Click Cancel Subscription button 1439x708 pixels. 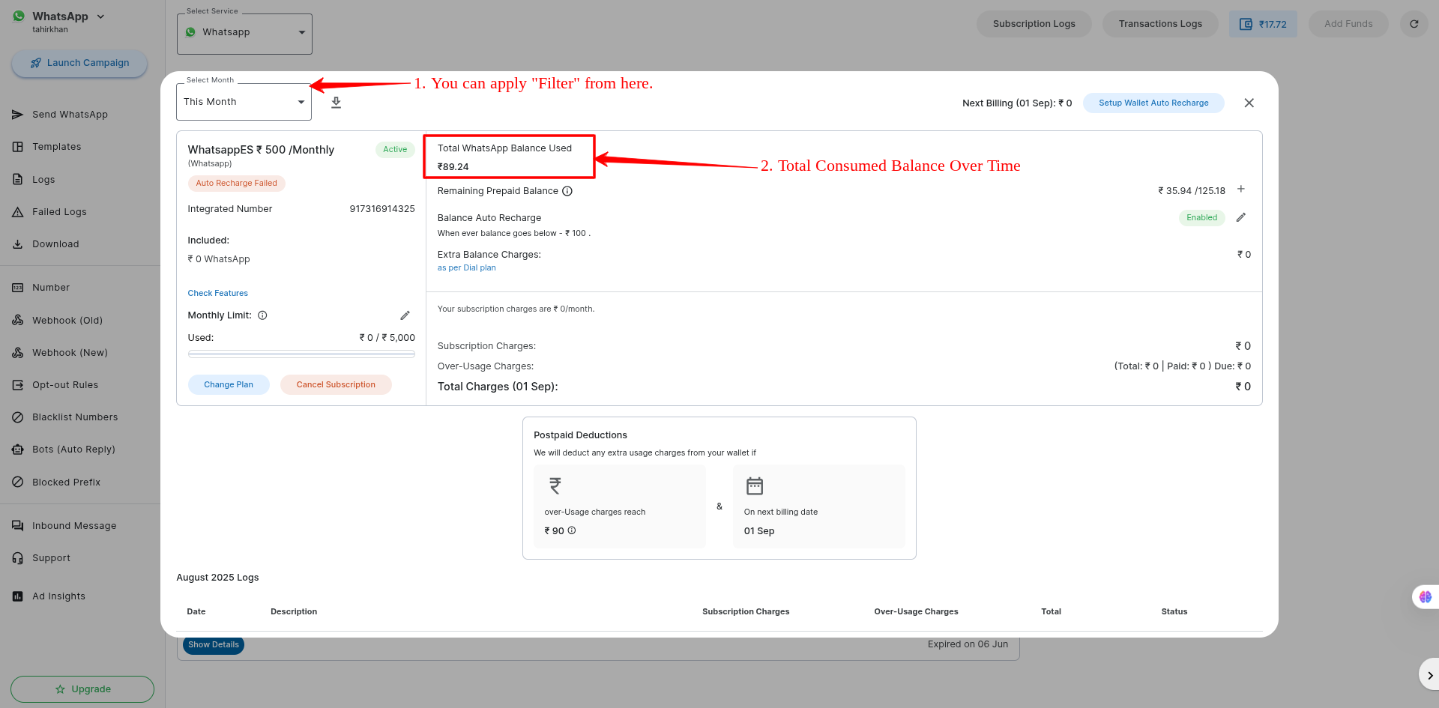[x=336, y=384]
